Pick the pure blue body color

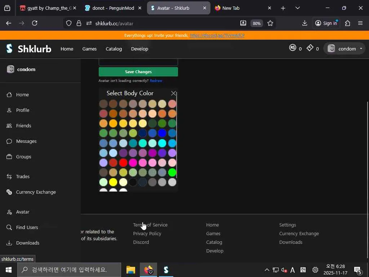pos(162,133)
